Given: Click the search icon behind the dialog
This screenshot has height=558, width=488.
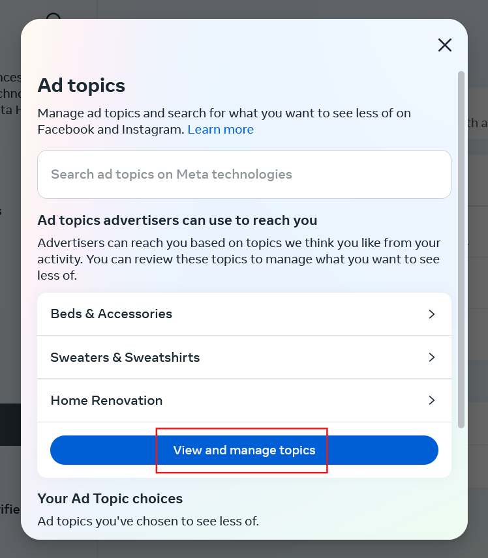Looking at the screenshot, I should tap(54, 18).
